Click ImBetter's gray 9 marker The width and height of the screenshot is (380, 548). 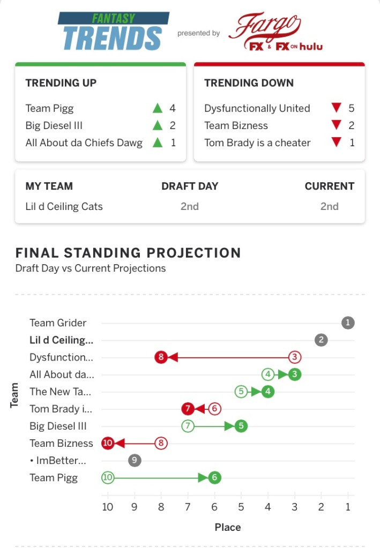(135, 460)
